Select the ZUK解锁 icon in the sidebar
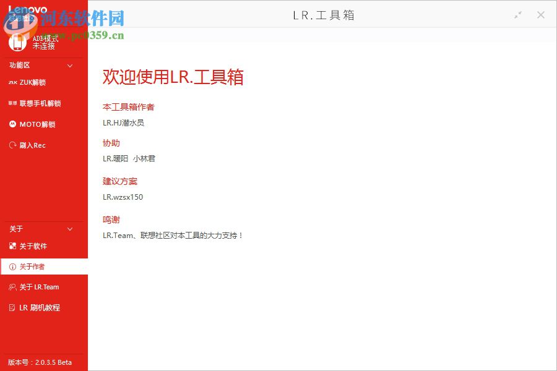The image size is (557, 371). (13, 82)
